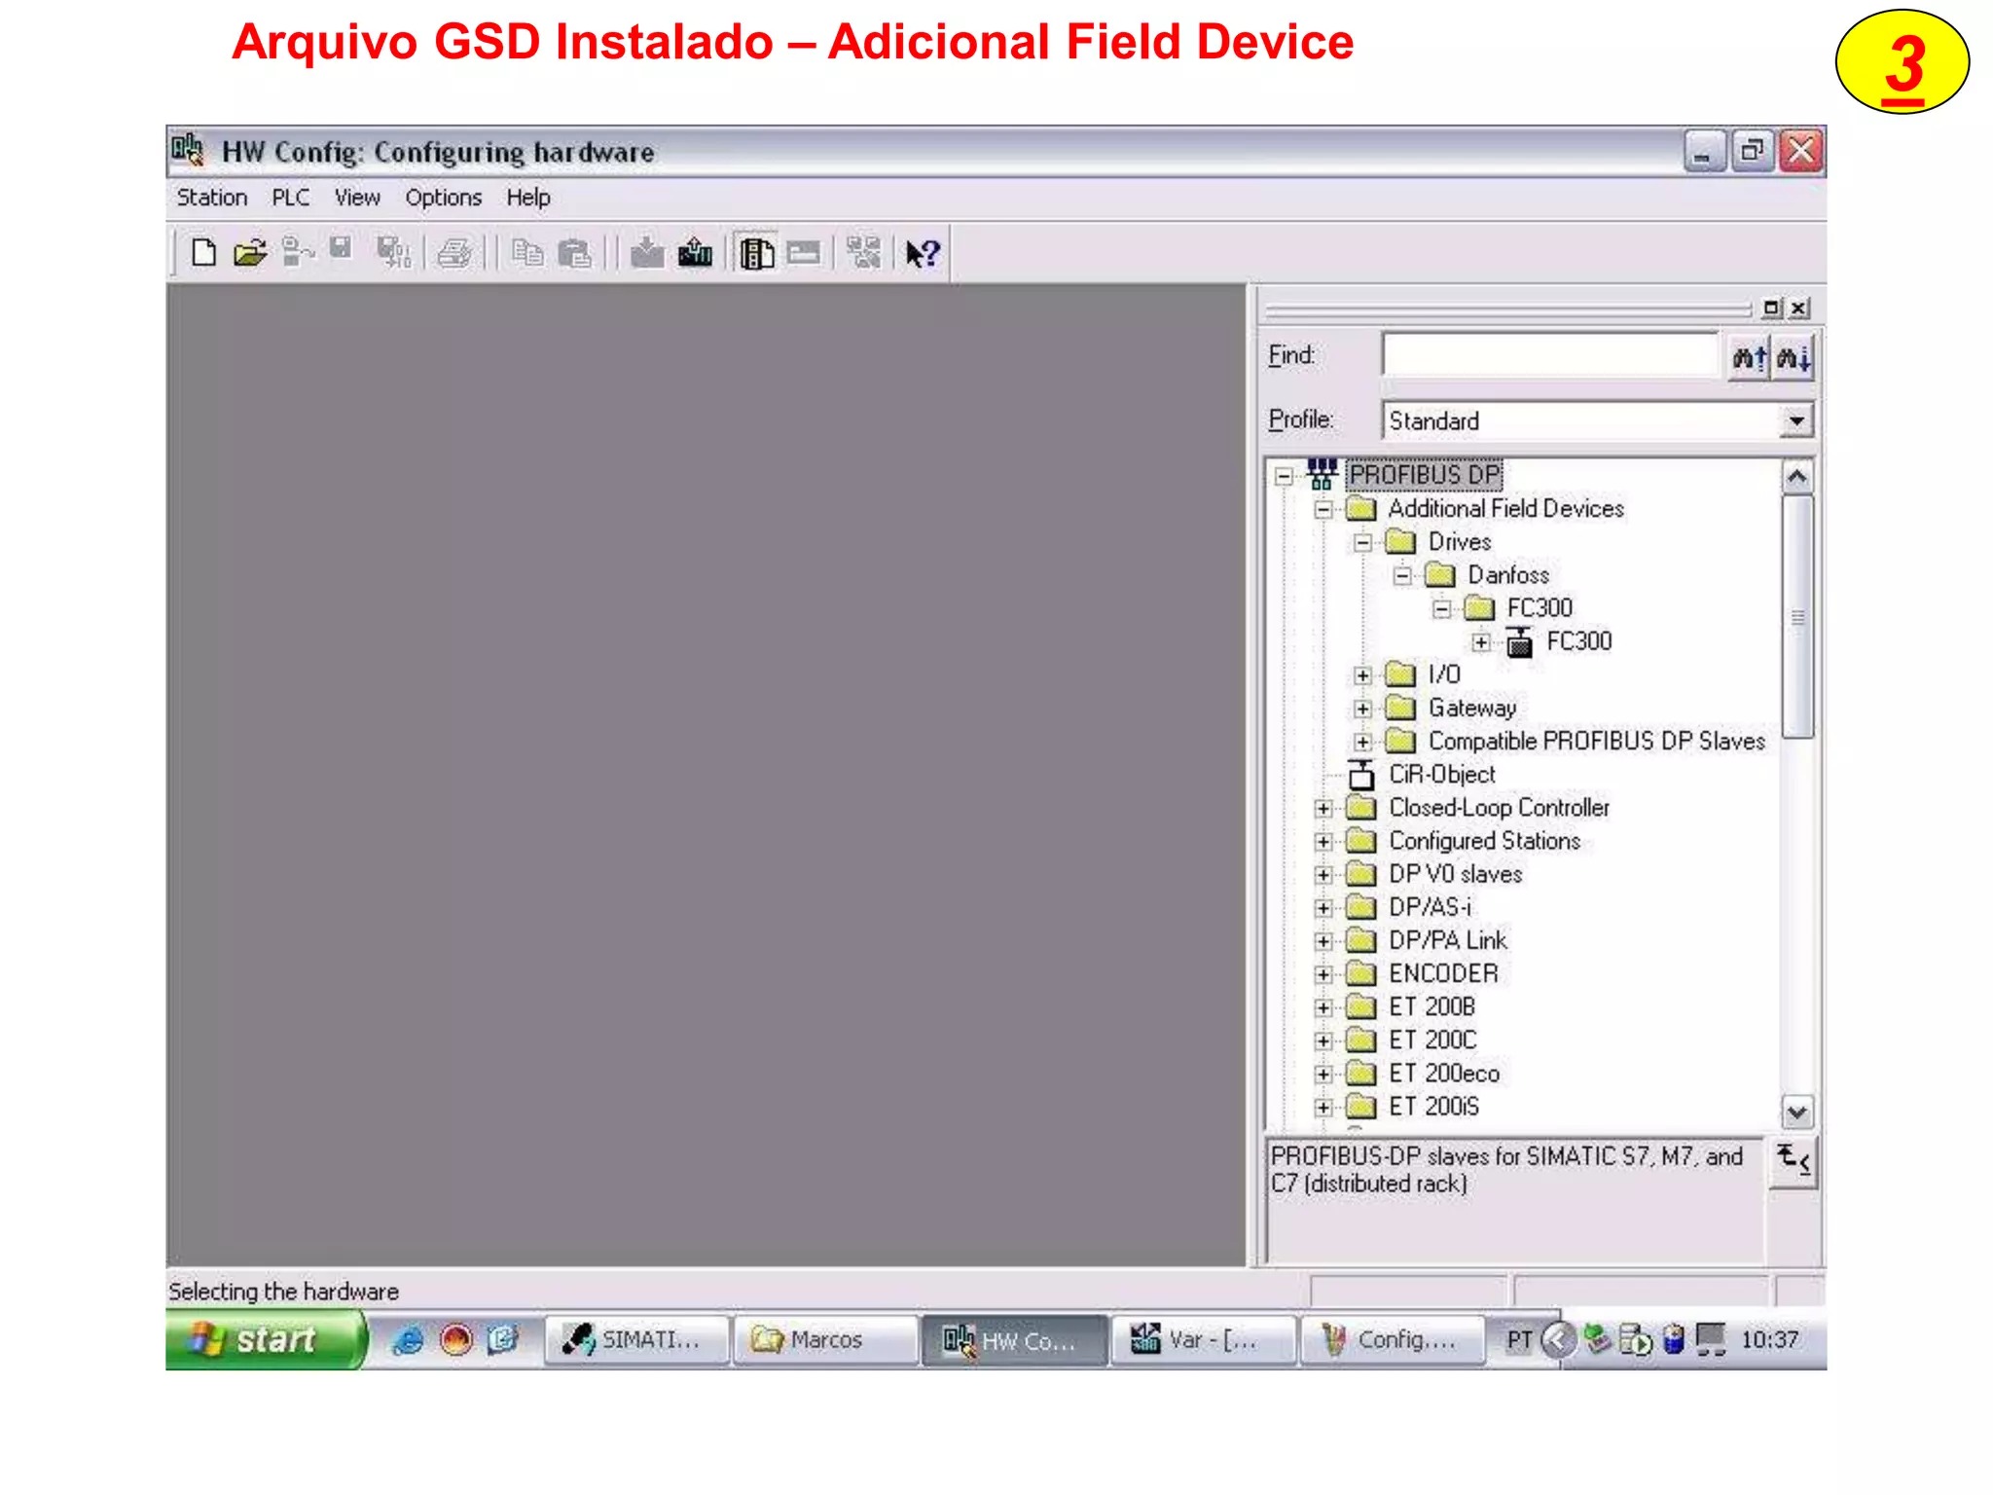The image size is (1993, 1495).
Task: Click the Open station folder icon
Action: click(250, 253)
